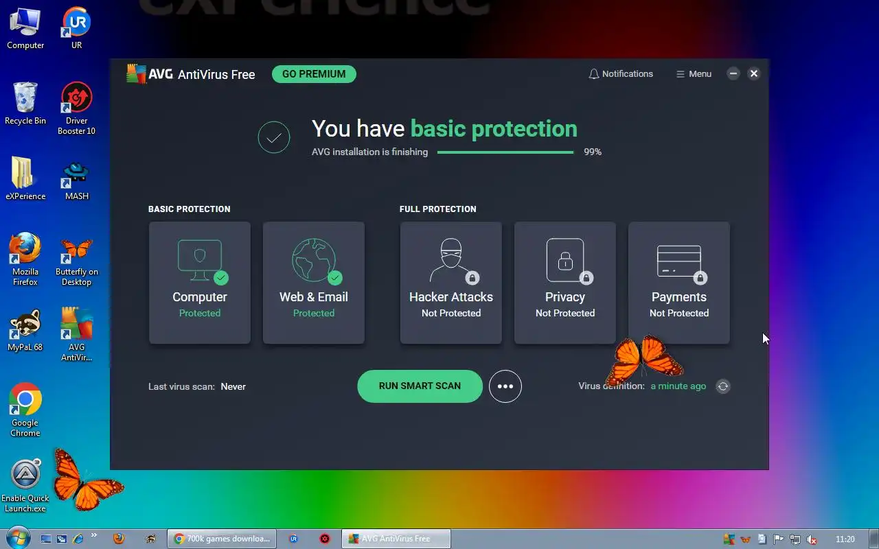This screenshot has height=549, width=879.
Task: Open the Notifications bell
Action: tap(621, 74)
